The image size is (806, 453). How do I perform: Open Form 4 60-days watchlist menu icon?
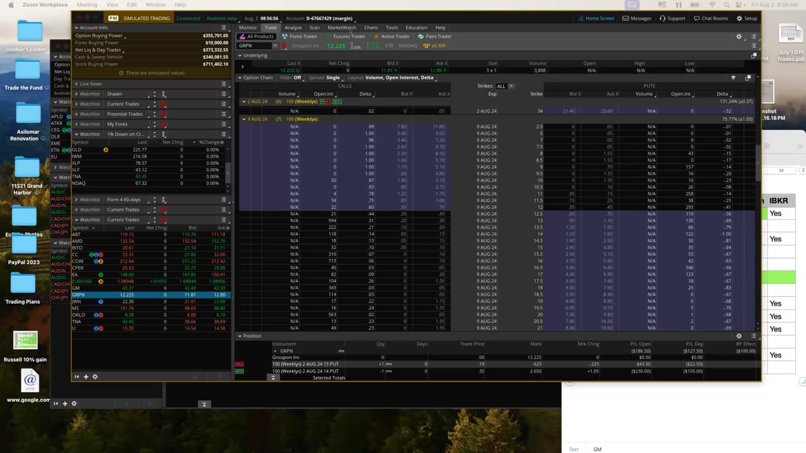223,199
